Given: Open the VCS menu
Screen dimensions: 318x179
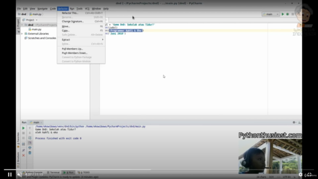Looking at the screenshot, I should 87,9.
